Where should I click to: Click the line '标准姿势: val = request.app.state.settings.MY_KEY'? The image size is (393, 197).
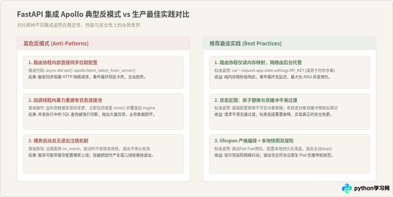tap(274, 70)
